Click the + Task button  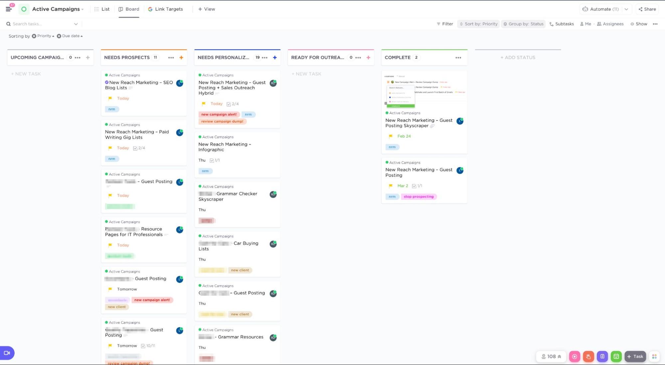[x=635, y=356]
